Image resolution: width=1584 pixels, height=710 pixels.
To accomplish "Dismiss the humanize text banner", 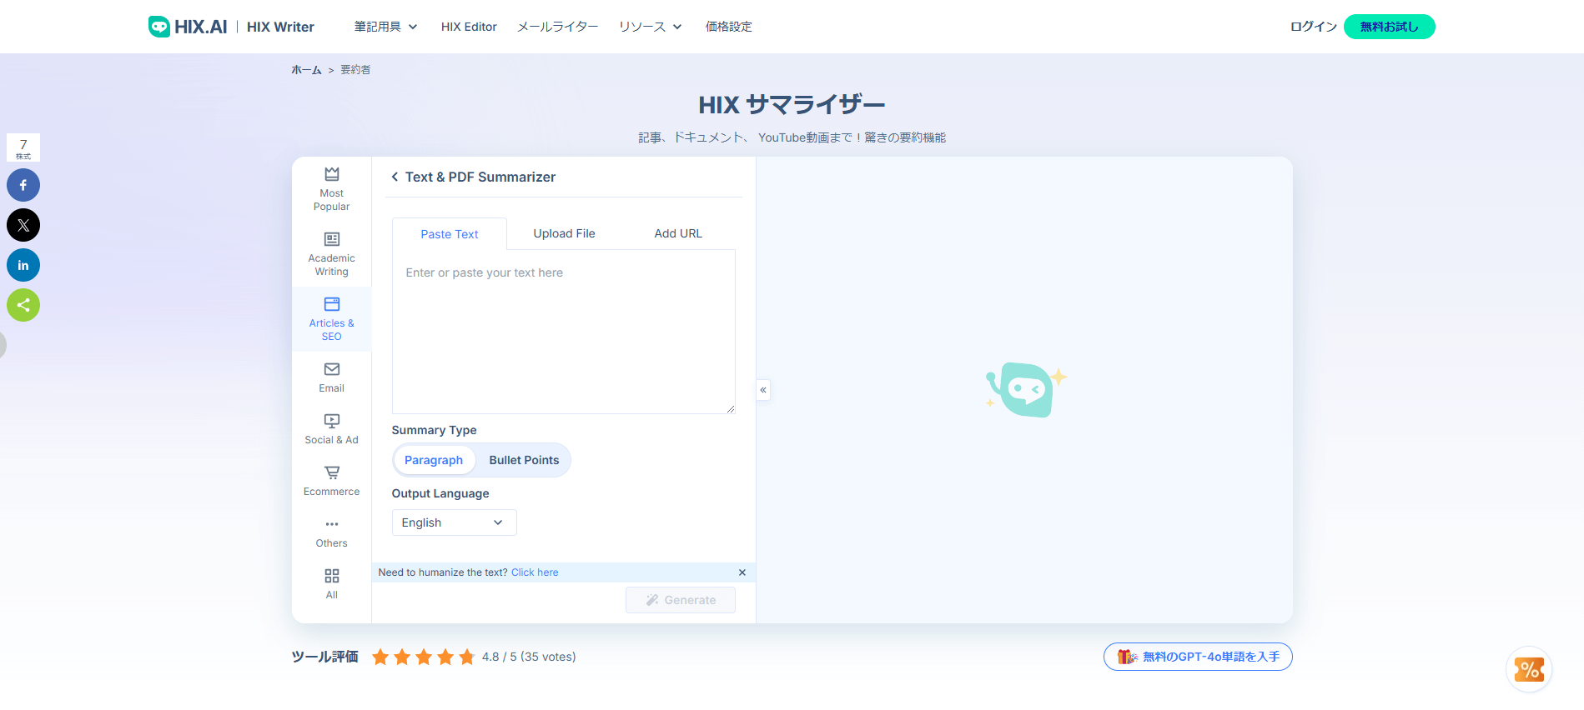I will pyautogui.click(x=742, y=572).
